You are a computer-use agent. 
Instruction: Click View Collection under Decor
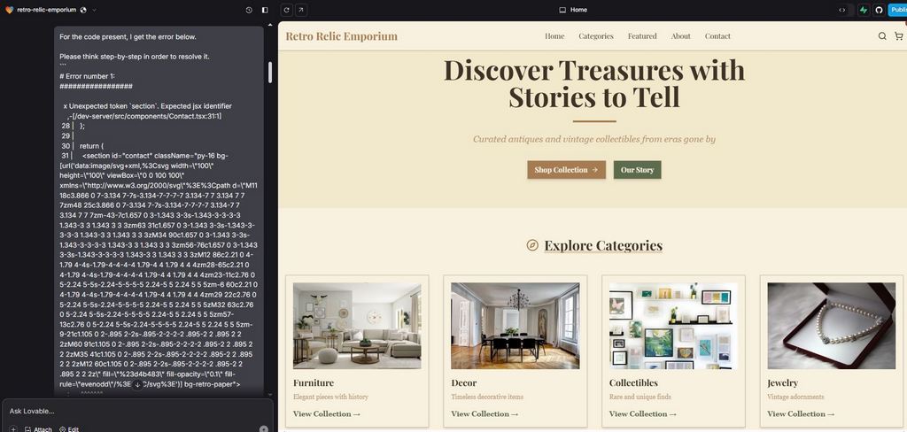click(485, 413)
